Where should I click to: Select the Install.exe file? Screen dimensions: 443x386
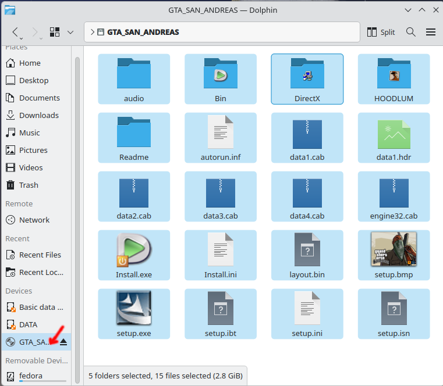pyautogui.click(x=134, y=255)
